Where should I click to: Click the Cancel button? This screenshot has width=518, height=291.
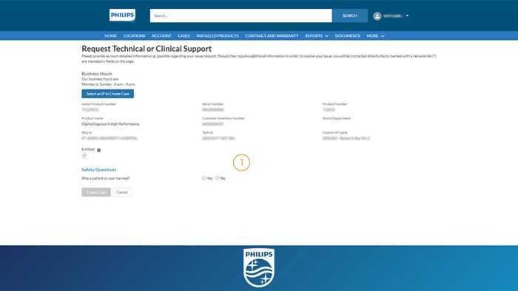point(122,192)
